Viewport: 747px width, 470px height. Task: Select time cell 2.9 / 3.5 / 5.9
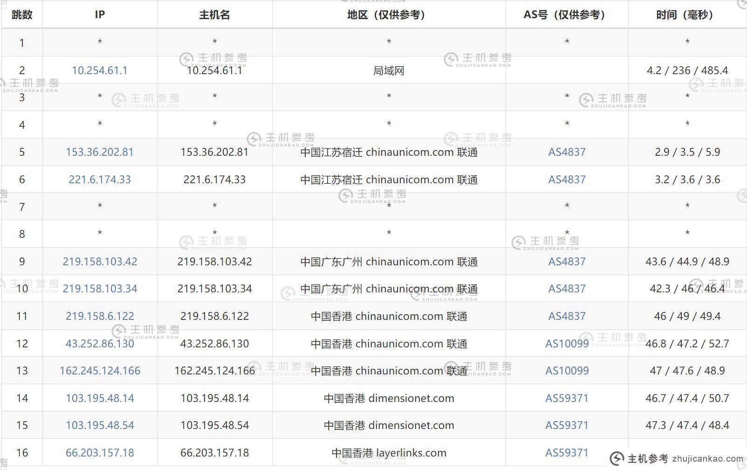(x=687, y=152)
